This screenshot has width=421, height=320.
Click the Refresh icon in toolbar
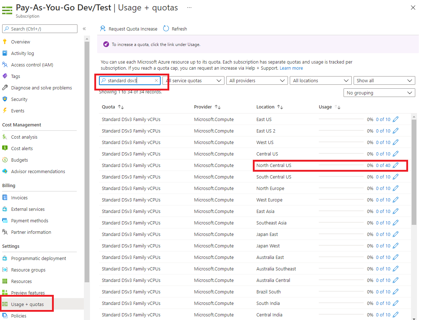click(166, 29)
